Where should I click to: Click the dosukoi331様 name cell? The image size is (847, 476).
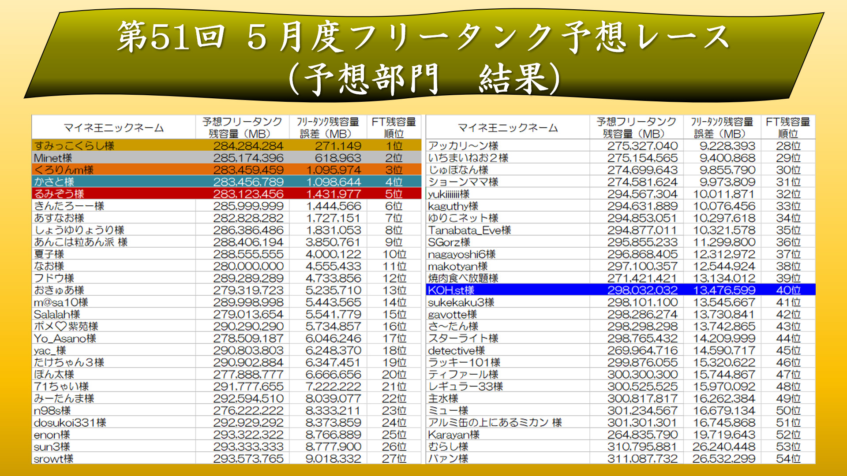70,423
